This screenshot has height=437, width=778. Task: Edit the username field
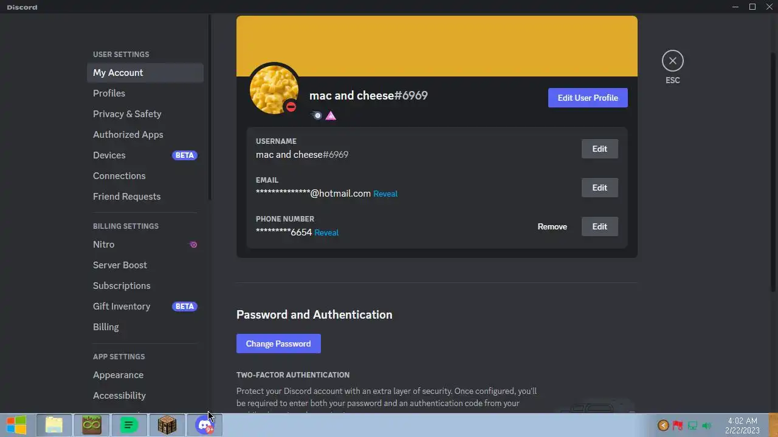[599, 149]
